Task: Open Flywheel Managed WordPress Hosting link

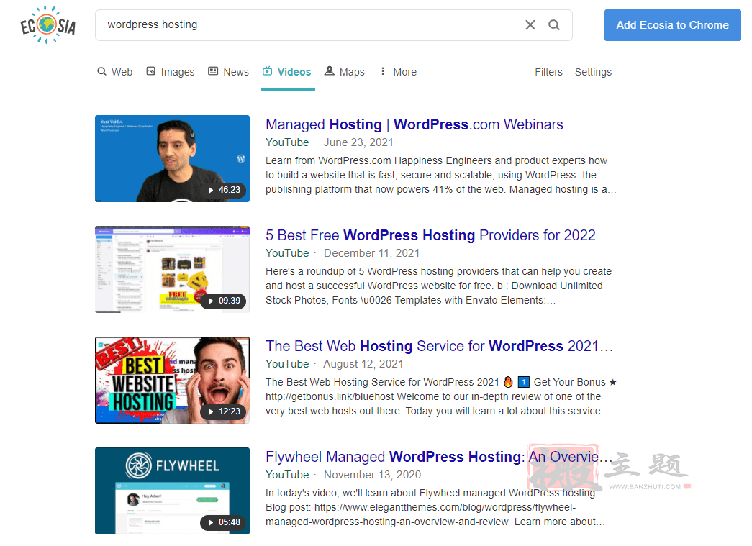Action: click(x=439, y=457)
